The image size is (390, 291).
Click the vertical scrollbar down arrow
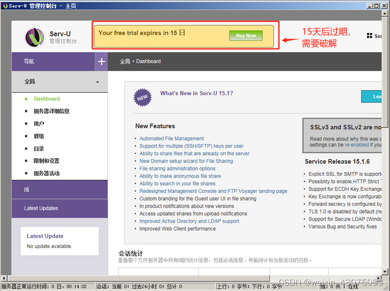(385, 272)
